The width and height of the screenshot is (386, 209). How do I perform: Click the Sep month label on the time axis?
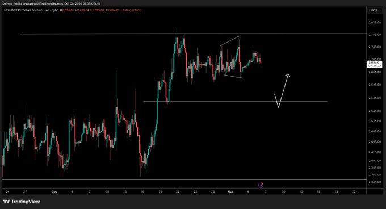pos(54,191)
